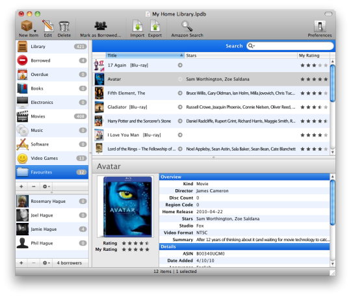Viewport: 351px width, 297px height.
Task: Remove collection with minus button
Action: click(x=34, y=187)
